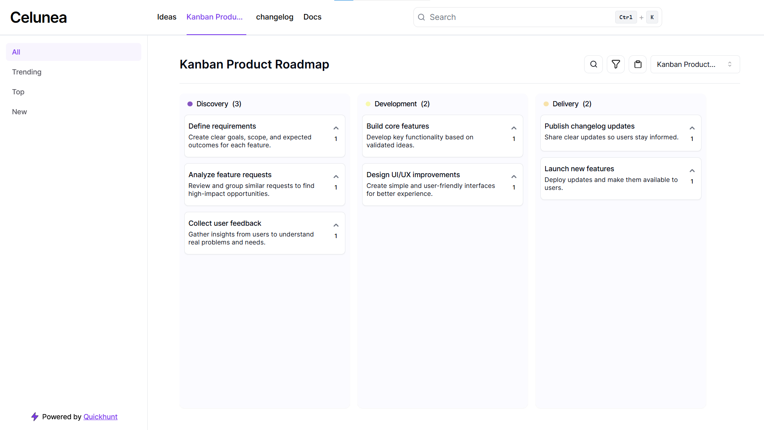Click the Ctrl shortcut key badge

626,17
